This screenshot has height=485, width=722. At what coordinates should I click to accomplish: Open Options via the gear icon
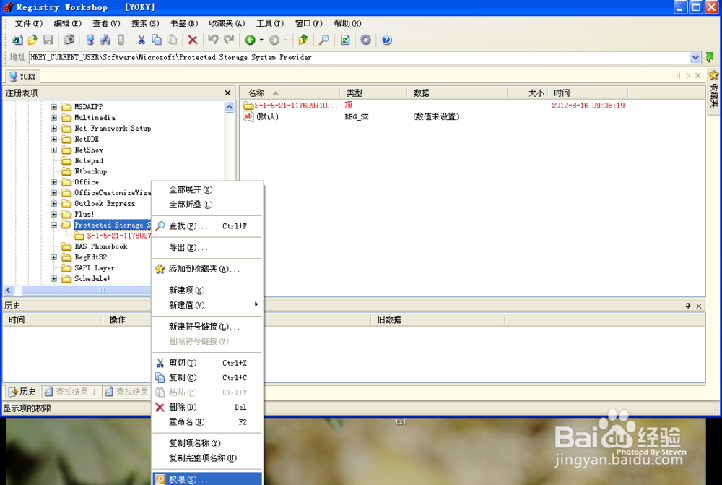pyautogui.click(x=365, y=40)
